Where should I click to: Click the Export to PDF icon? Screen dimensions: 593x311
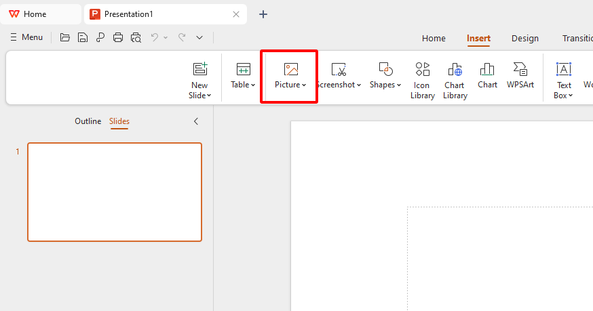(x=100, y=37)
